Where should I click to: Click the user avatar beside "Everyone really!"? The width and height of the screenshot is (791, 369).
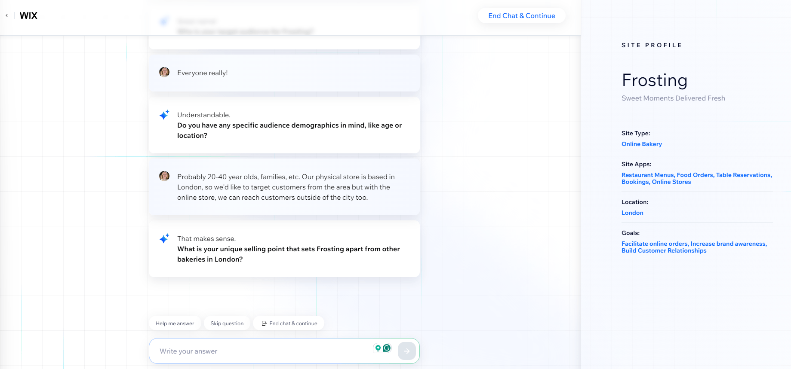coord(164,72)
